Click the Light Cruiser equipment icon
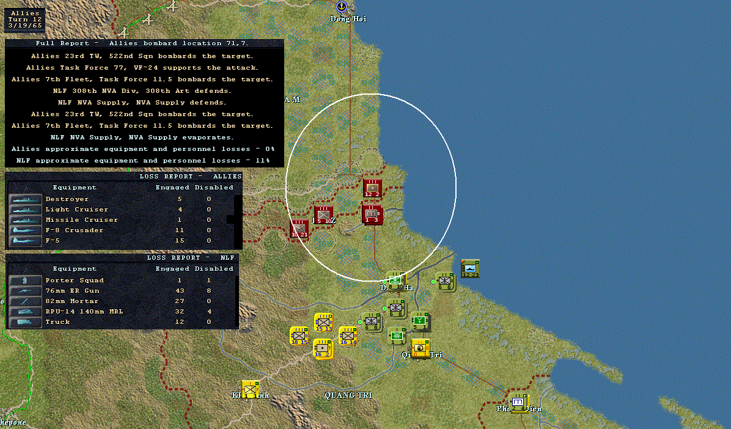Image resolution: width=731 pixels, height=429 pixels. (25, 210)
